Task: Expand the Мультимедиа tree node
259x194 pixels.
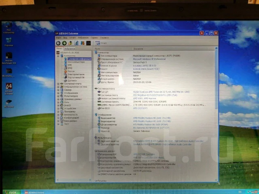Action: click(58, 96)
